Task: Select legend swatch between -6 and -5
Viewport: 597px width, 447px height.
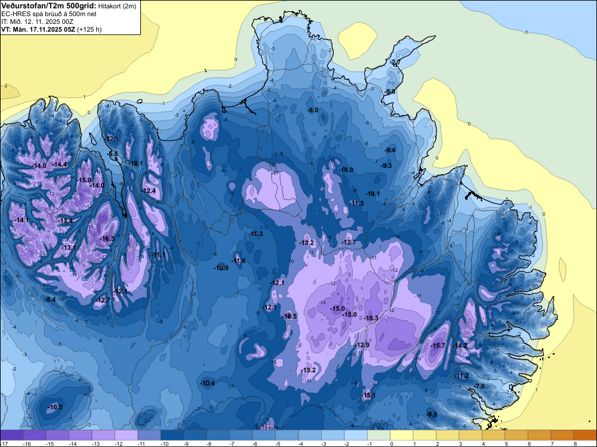Action: 264,435
